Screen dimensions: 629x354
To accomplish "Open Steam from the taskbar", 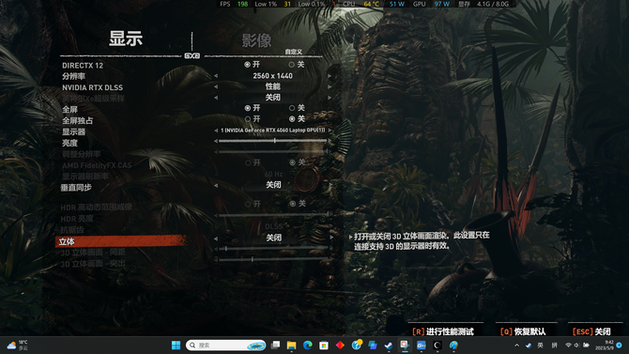I will point(389,346).
